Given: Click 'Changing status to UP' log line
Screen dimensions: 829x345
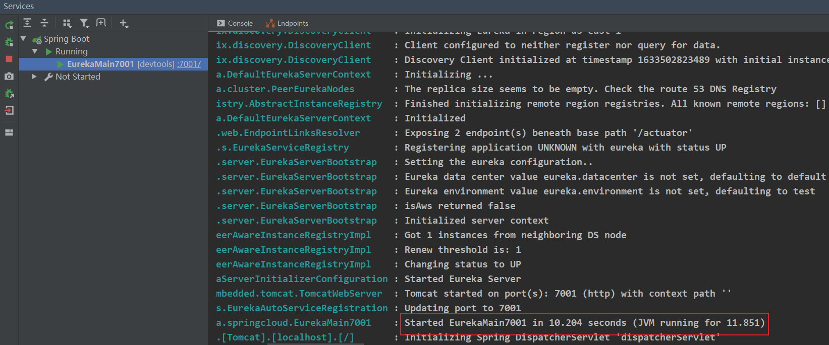Looking at the screenshot, I should [463, 264].
